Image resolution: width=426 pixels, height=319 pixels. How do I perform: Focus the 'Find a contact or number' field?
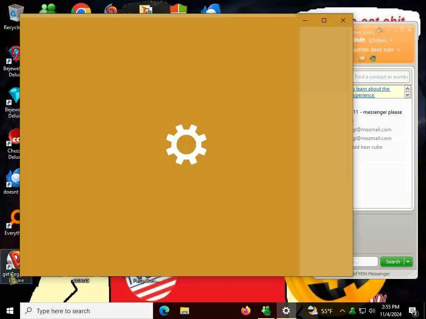point(381,77)
